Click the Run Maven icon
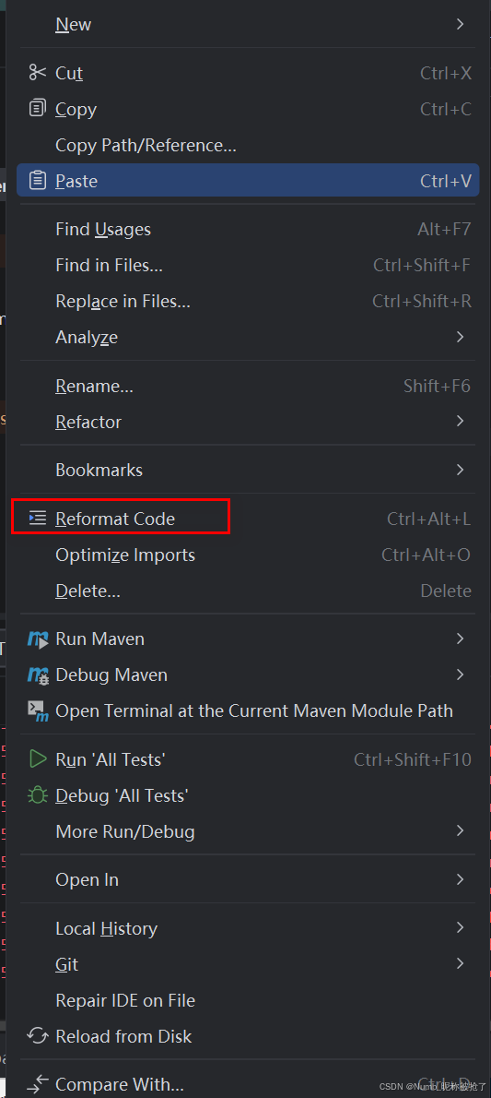The width and height of the screenshot is (491, 1098). coord(38,639)
